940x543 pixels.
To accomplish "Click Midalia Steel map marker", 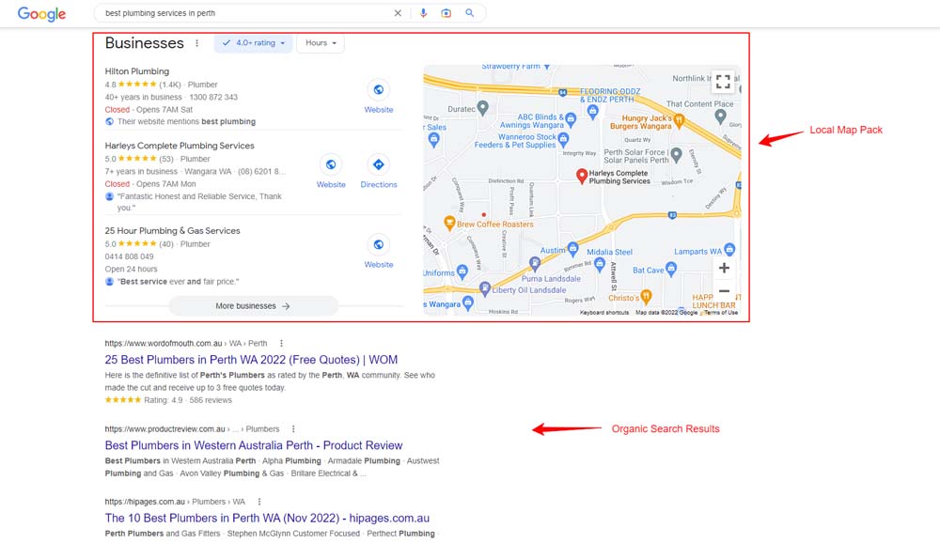I will [600, 266].
